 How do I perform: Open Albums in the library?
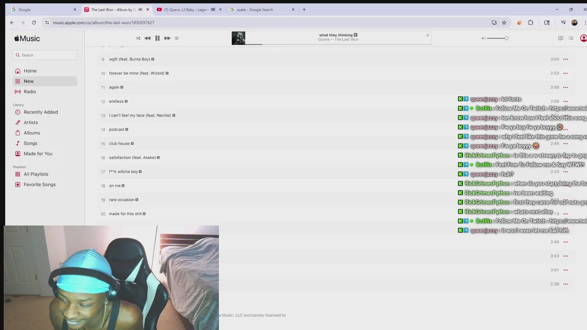(45, 133)
